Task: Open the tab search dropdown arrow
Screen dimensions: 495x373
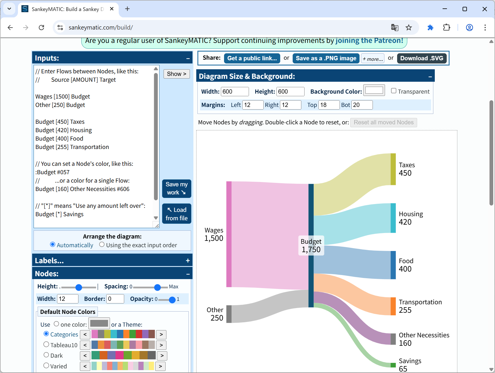Action: click(x=9, y=9)
